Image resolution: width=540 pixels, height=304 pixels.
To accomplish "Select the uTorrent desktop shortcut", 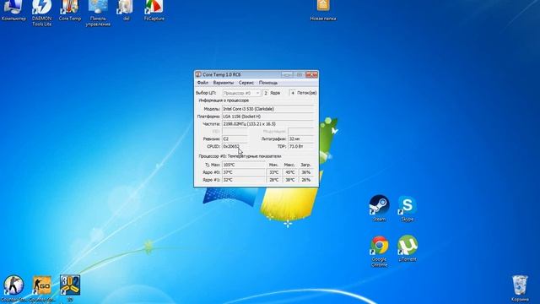I will (408, 248).
